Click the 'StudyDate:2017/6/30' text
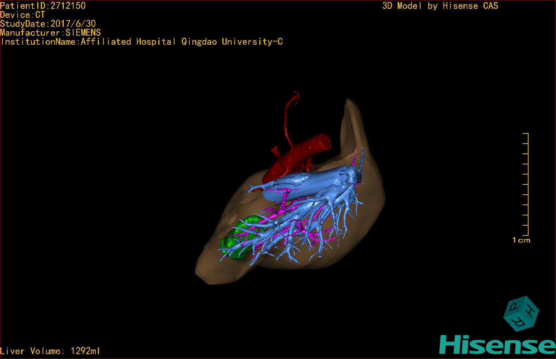The image size is (556, 359). (x=48, y=24)
